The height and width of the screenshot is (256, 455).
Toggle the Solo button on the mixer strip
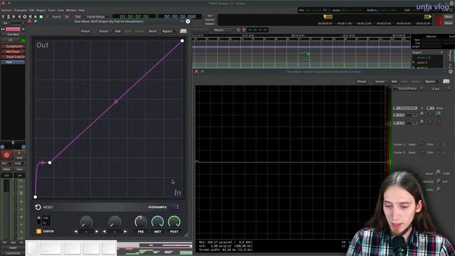(19, 169)
